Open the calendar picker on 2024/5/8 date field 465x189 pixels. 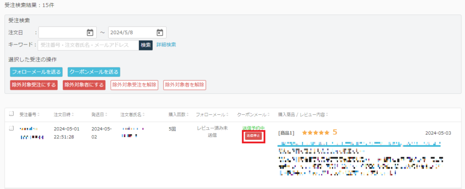tap(159, 33)
